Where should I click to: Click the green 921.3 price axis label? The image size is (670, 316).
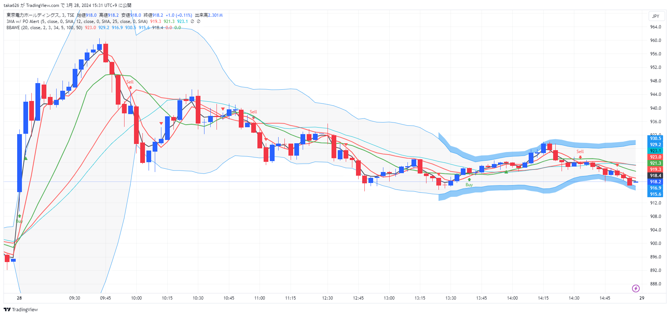coord(655,163)
